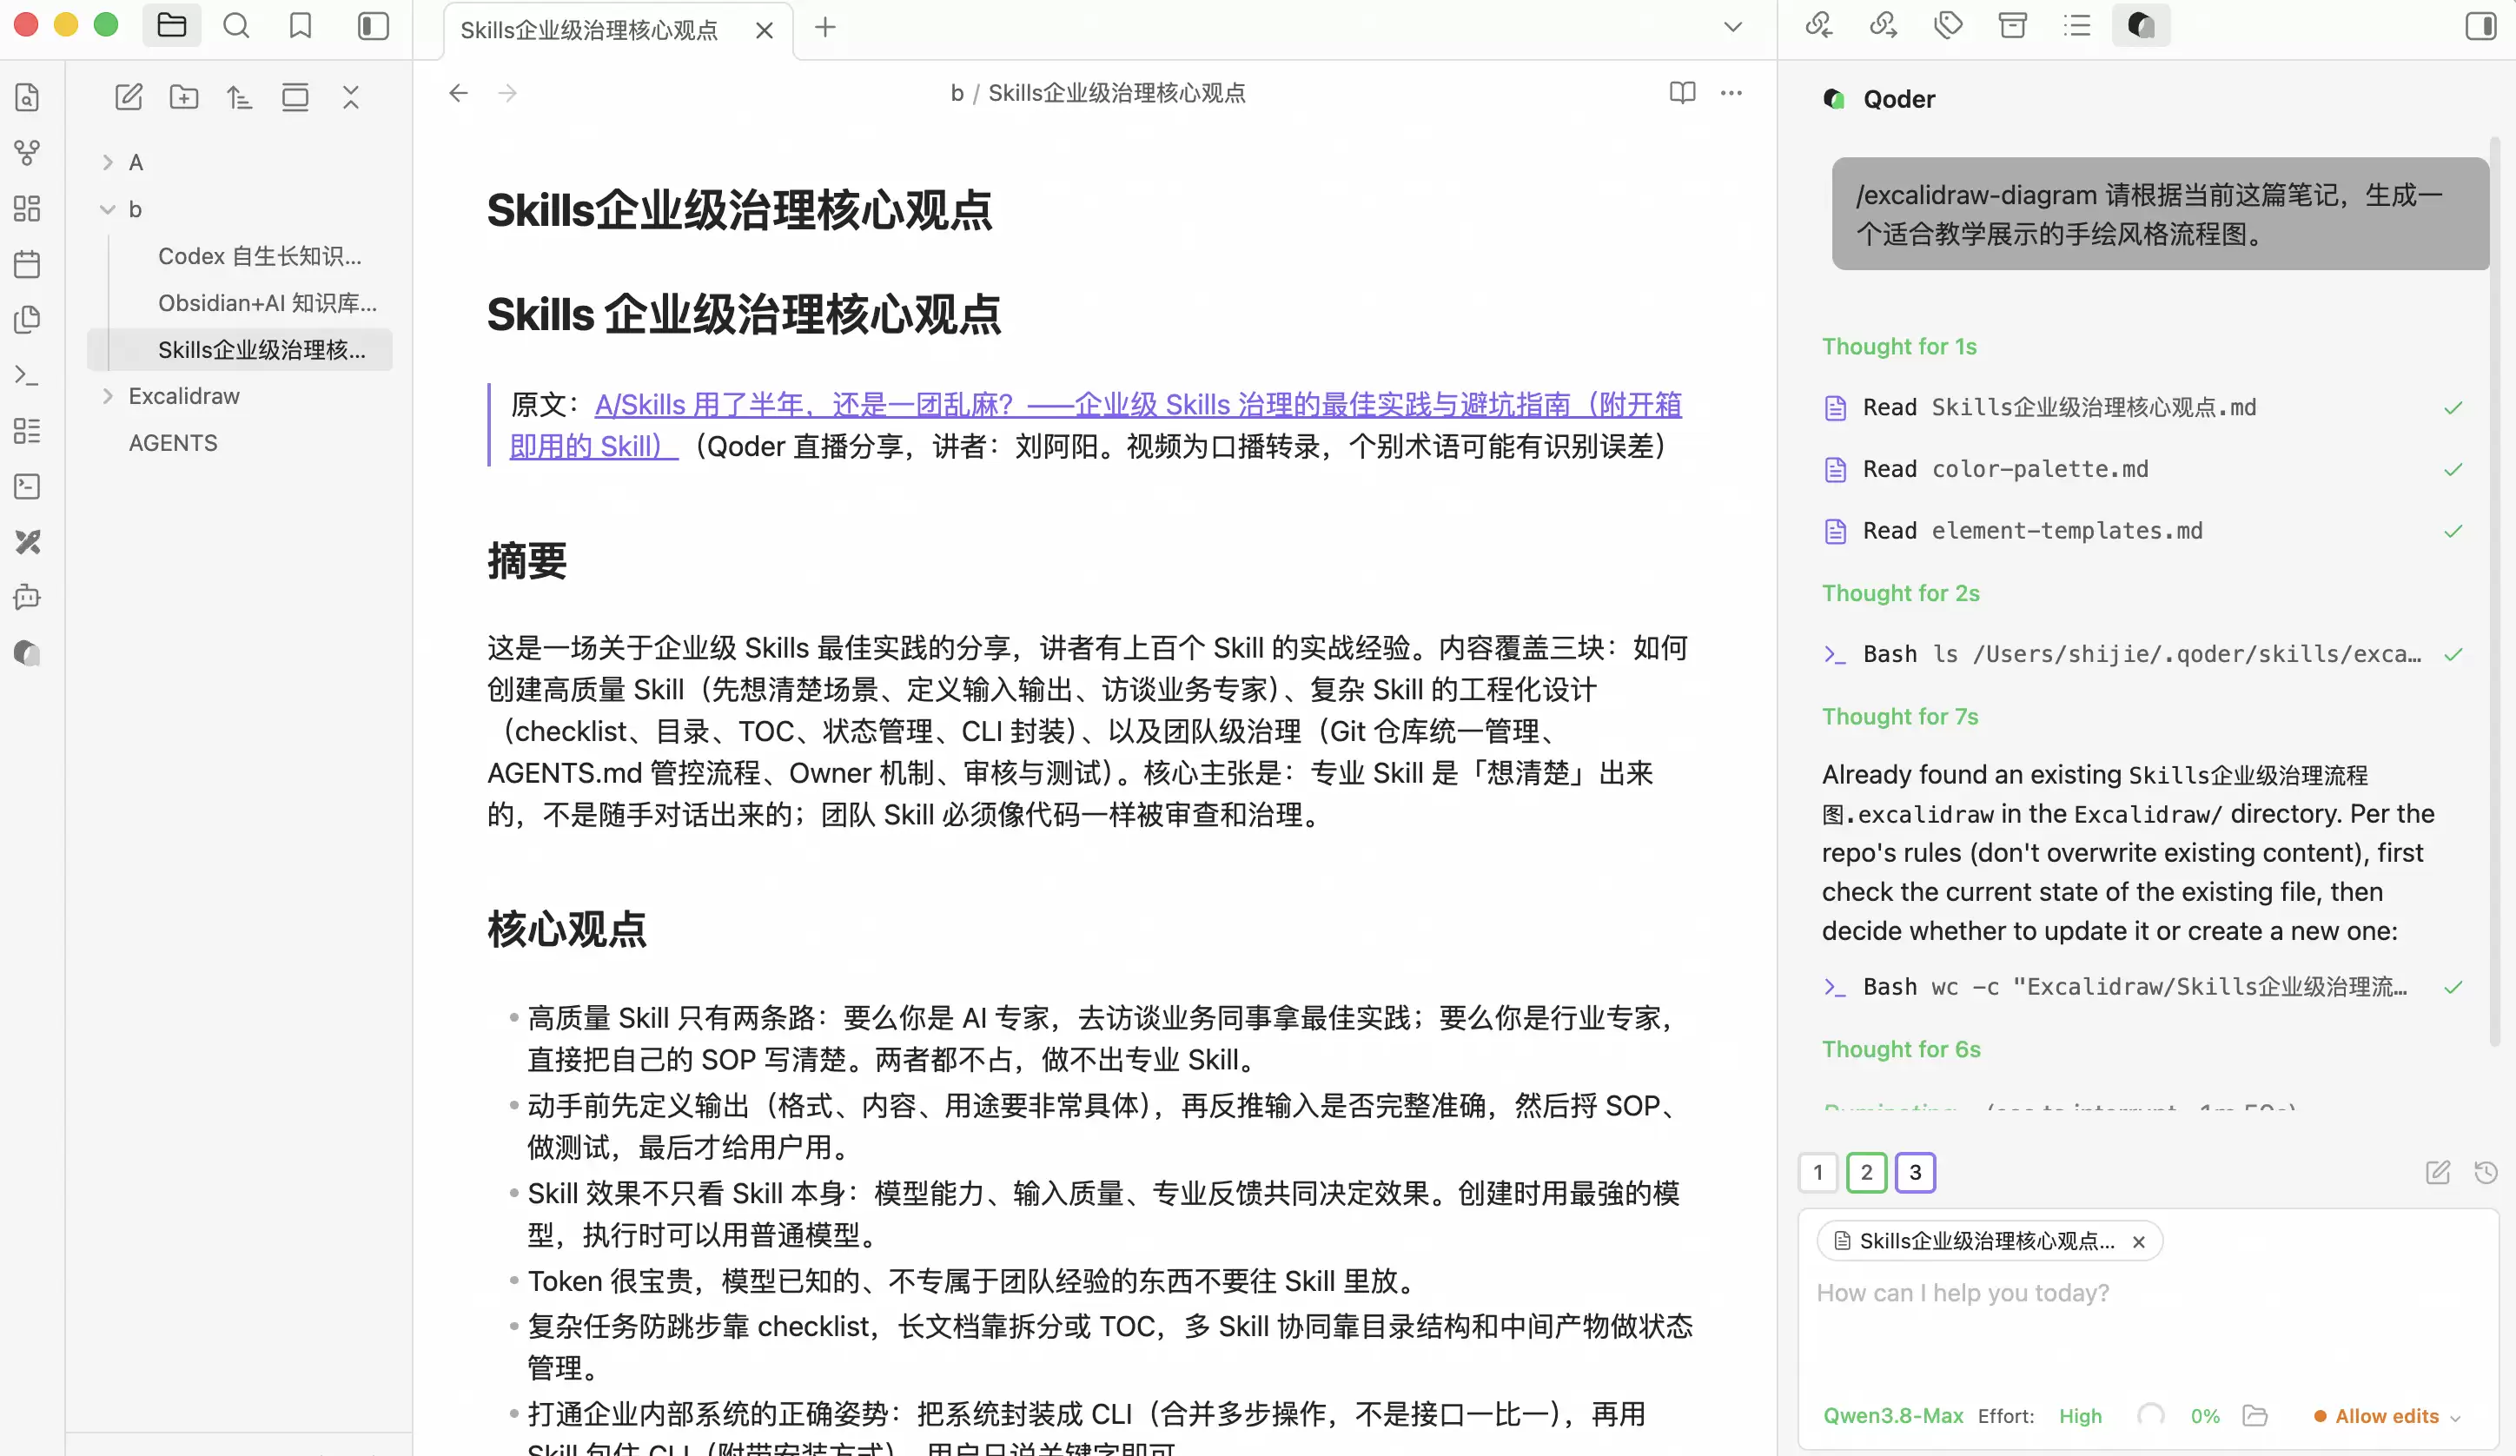Start a new Qoder conversation

(2437, 1173)
